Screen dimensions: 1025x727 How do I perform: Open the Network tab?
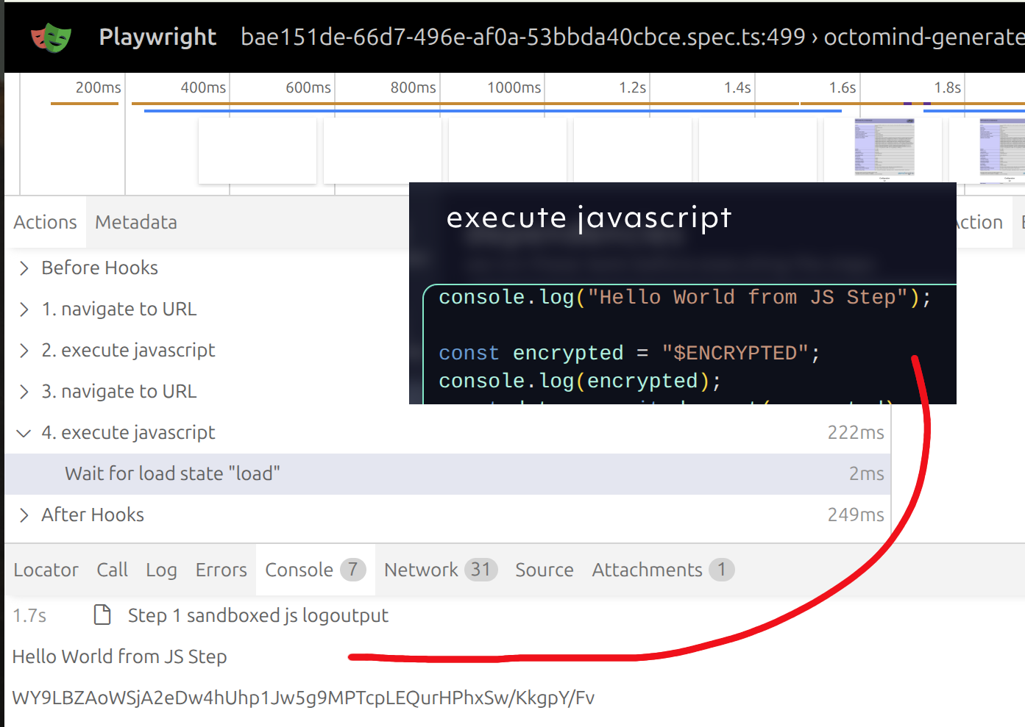(x=441, y=570)
